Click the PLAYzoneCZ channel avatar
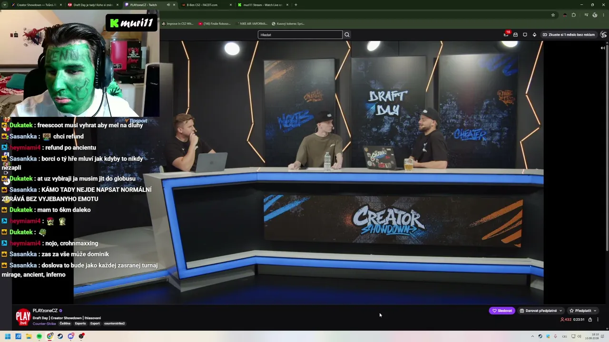This screenshot has width=609, height=342. pyautogui.click(x=23, y=317)
